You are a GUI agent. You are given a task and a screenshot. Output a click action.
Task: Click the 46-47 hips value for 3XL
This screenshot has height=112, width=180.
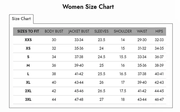click(x=159, y=99)
